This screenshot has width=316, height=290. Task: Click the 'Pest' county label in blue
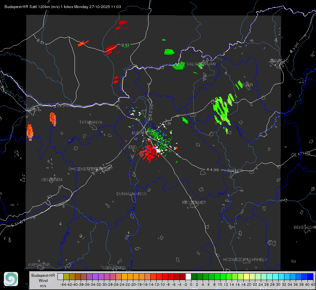tap(222, 194)
